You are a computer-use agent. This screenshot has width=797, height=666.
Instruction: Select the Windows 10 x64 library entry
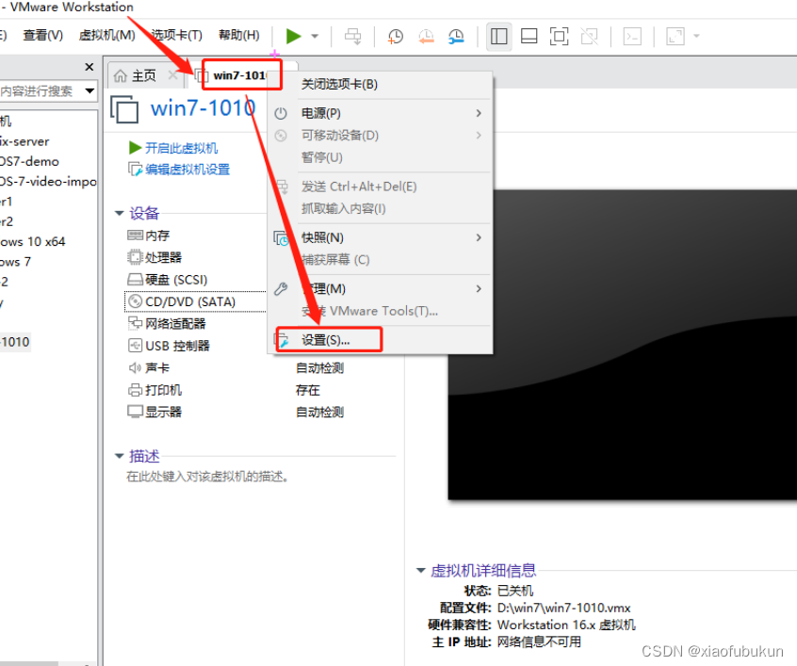tap(33, 241)
